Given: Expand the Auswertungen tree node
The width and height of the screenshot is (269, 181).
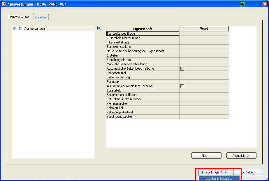Looking at the screenshot, I should [15, 29].
